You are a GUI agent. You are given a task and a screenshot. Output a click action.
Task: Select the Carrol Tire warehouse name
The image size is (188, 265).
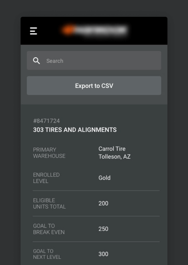click(x=112, y=149)
